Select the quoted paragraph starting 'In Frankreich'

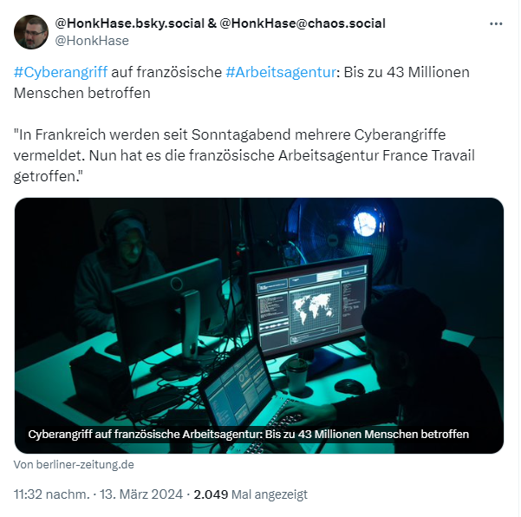(244, 155)
